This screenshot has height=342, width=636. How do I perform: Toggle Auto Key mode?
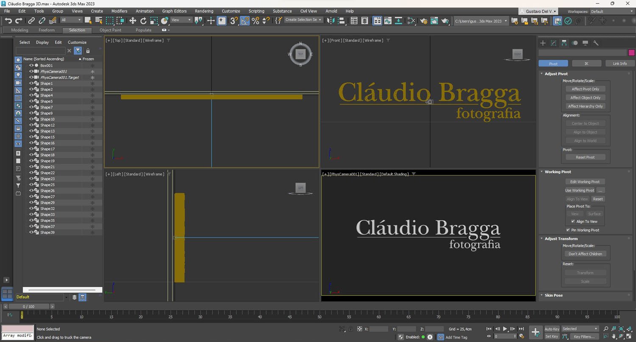coord(552,329)
